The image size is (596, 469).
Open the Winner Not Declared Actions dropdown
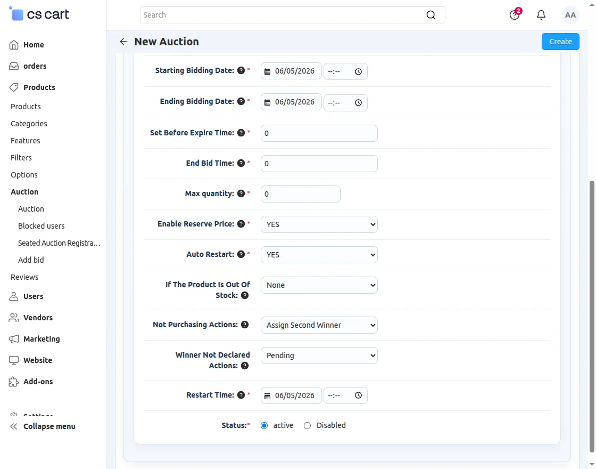click(x=319, y=355)
